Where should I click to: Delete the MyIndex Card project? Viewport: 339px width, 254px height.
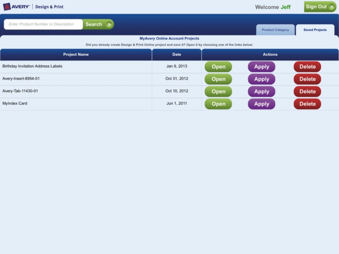pos(307,104)
